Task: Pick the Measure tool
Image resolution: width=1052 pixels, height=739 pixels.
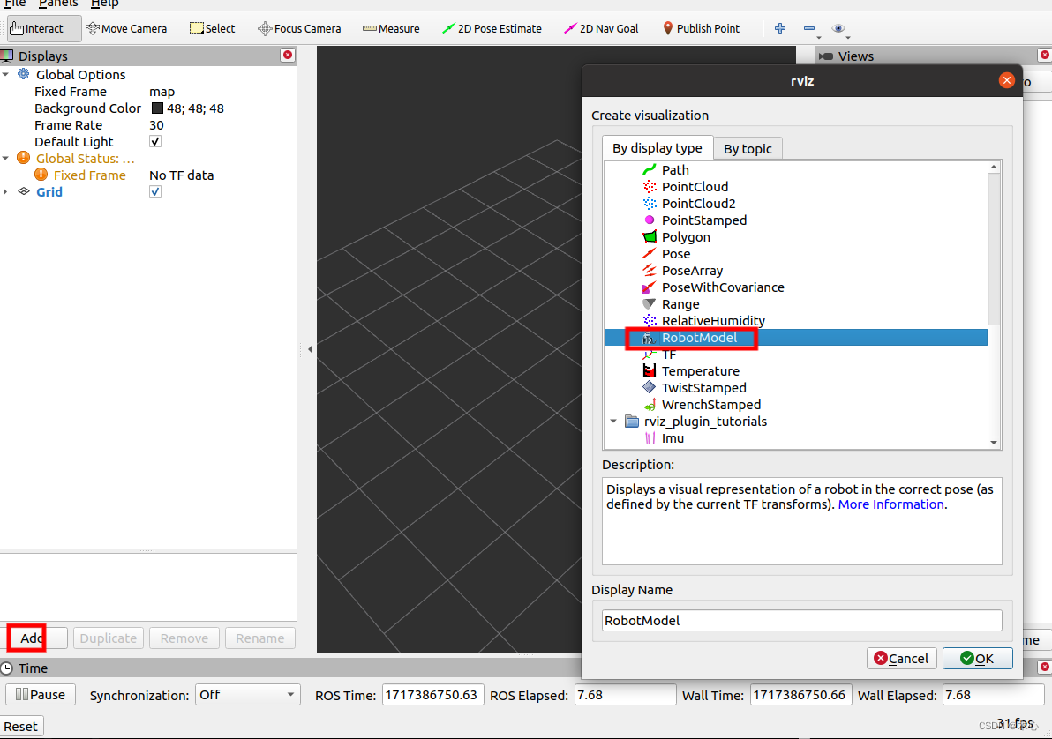Action: click(391, 28)
